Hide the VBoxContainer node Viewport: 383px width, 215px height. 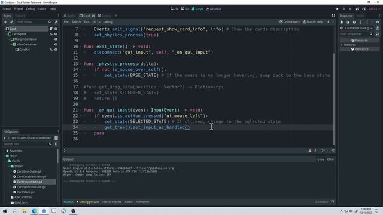[56, 44]
